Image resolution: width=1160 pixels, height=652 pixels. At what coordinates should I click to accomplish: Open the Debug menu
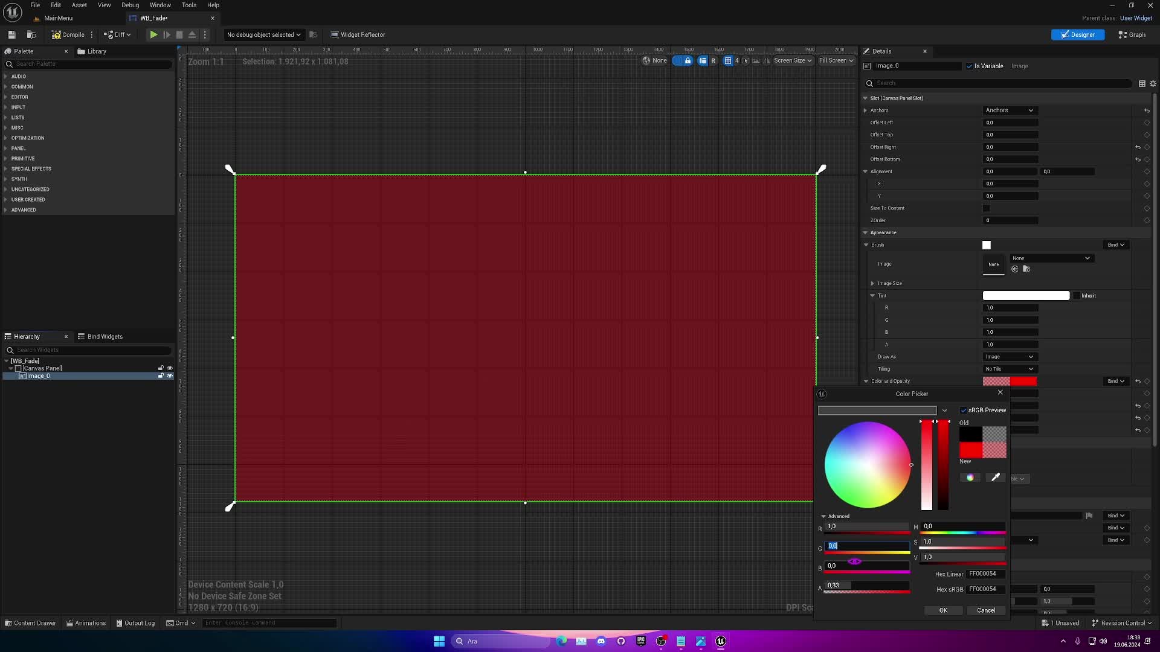130,5
